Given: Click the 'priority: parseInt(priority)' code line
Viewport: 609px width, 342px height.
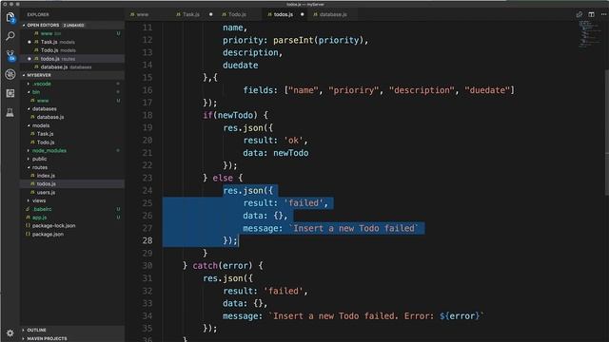Looking at the screenshot, I should click(295, 40).
